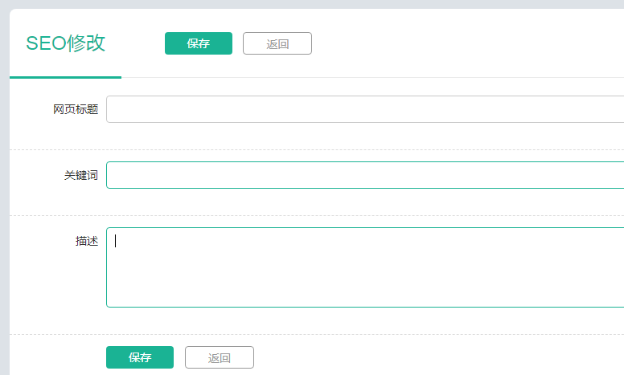Click the left edge of the 网页标题 box
The height and width of the screenshot is (375, 624).
click(x=109, y=109)
